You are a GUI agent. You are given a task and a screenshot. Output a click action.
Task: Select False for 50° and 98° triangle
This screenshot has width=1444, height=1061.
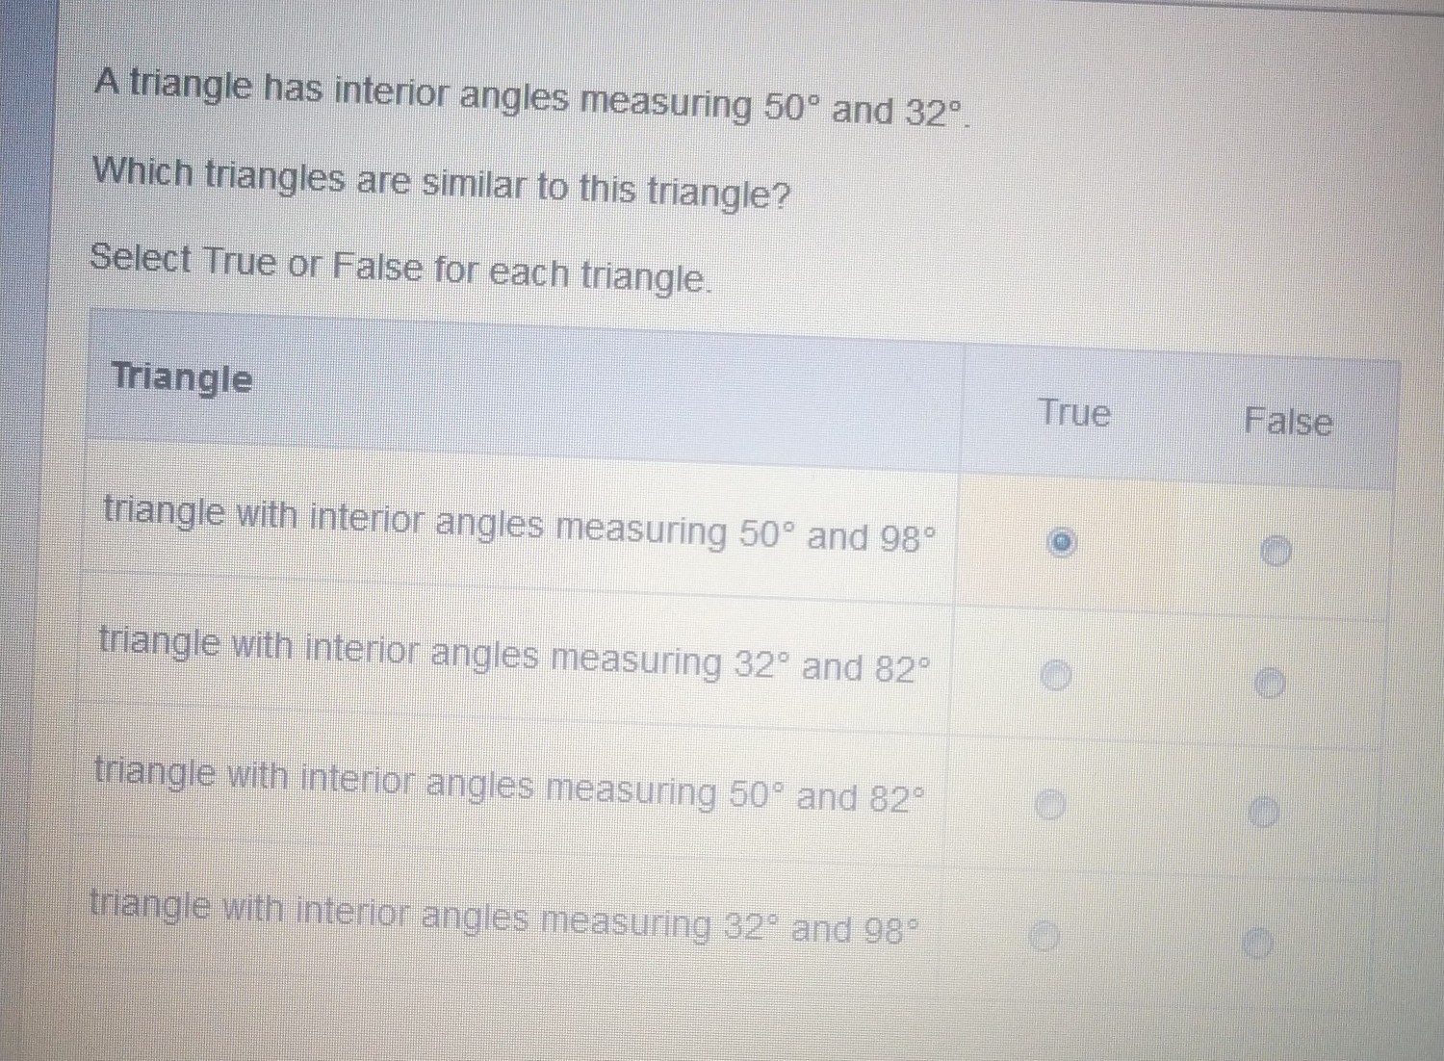coord(1276,552)
